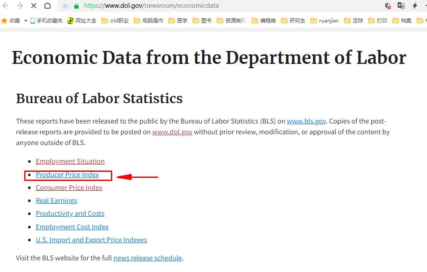Open the Real Earnings report link
Image resolution: width=427 pixels, height=272 pixels.
[x=56, y=200]
